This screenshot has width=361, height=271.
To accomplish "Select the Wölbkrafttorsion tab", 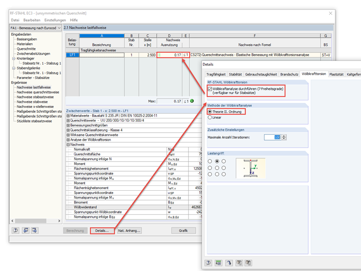I will 314,74.
